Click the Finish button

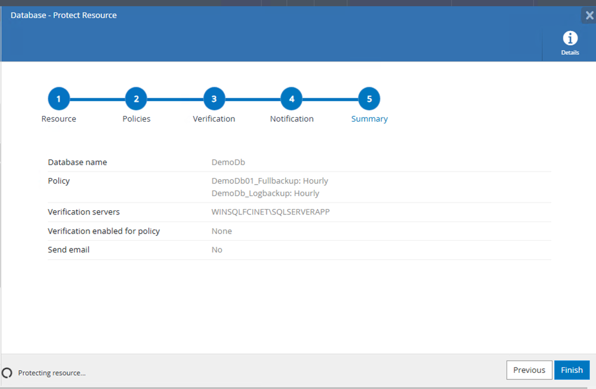[x=572, y=370]
